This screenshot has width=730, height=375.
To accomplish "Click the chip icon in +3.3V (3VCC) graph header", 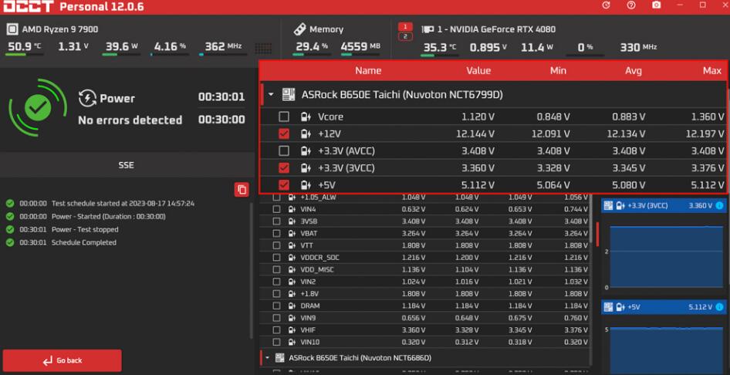I will click(607, 205).
